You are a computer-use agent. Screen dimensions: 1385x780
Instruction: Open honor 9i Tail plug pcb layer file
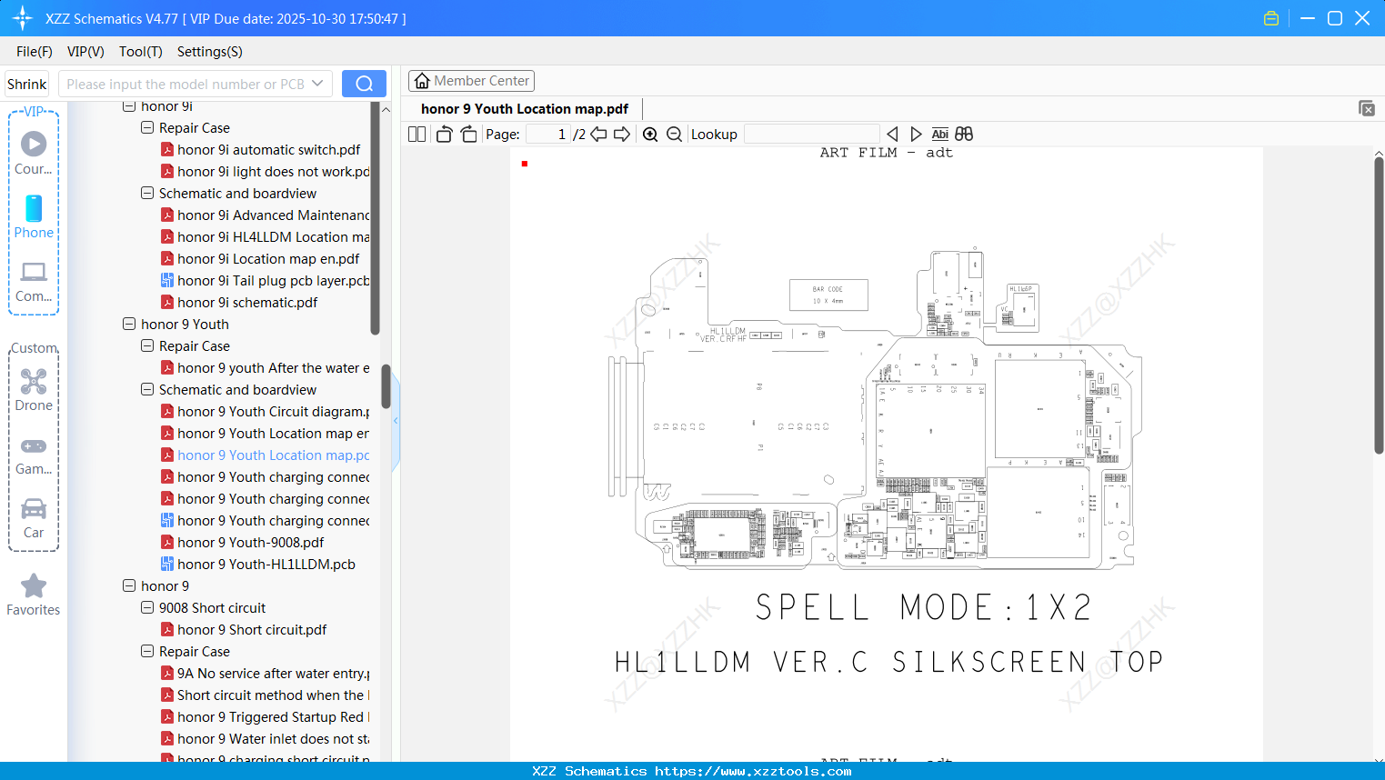(266, 281)
